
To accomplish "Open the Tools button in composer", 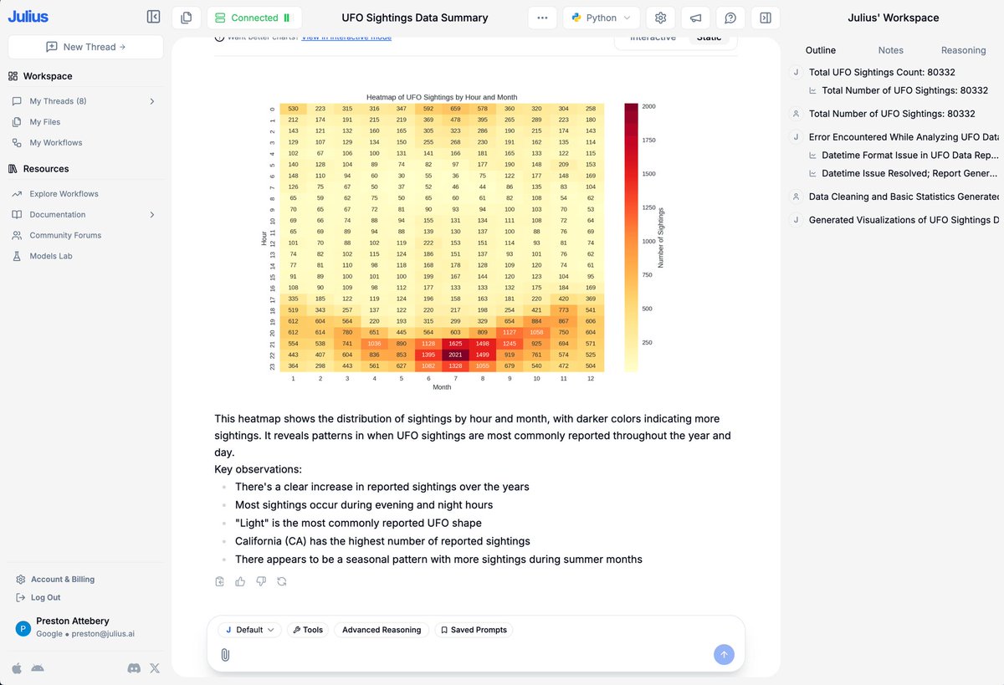I will [x=307, y=630].
